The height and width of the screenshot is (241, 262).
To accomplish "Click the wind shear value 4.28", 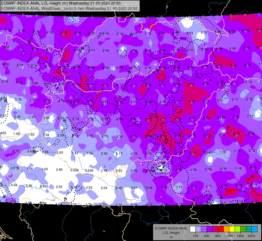I will (36, 32).
